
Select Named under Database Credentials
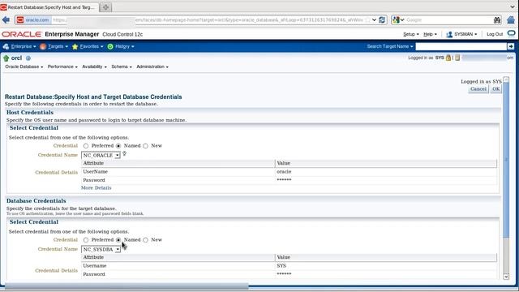(x=118, y=240)
